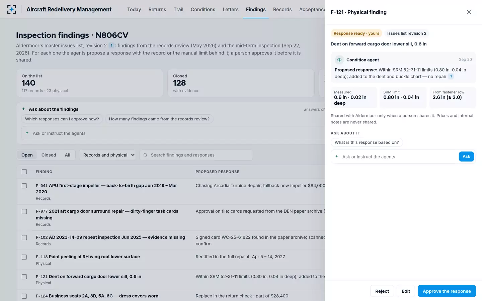Image resolution: width=482 pixels, height=301 pixels.
Task: Click the Condition agent eye icon
Action: tap(339, 60)
